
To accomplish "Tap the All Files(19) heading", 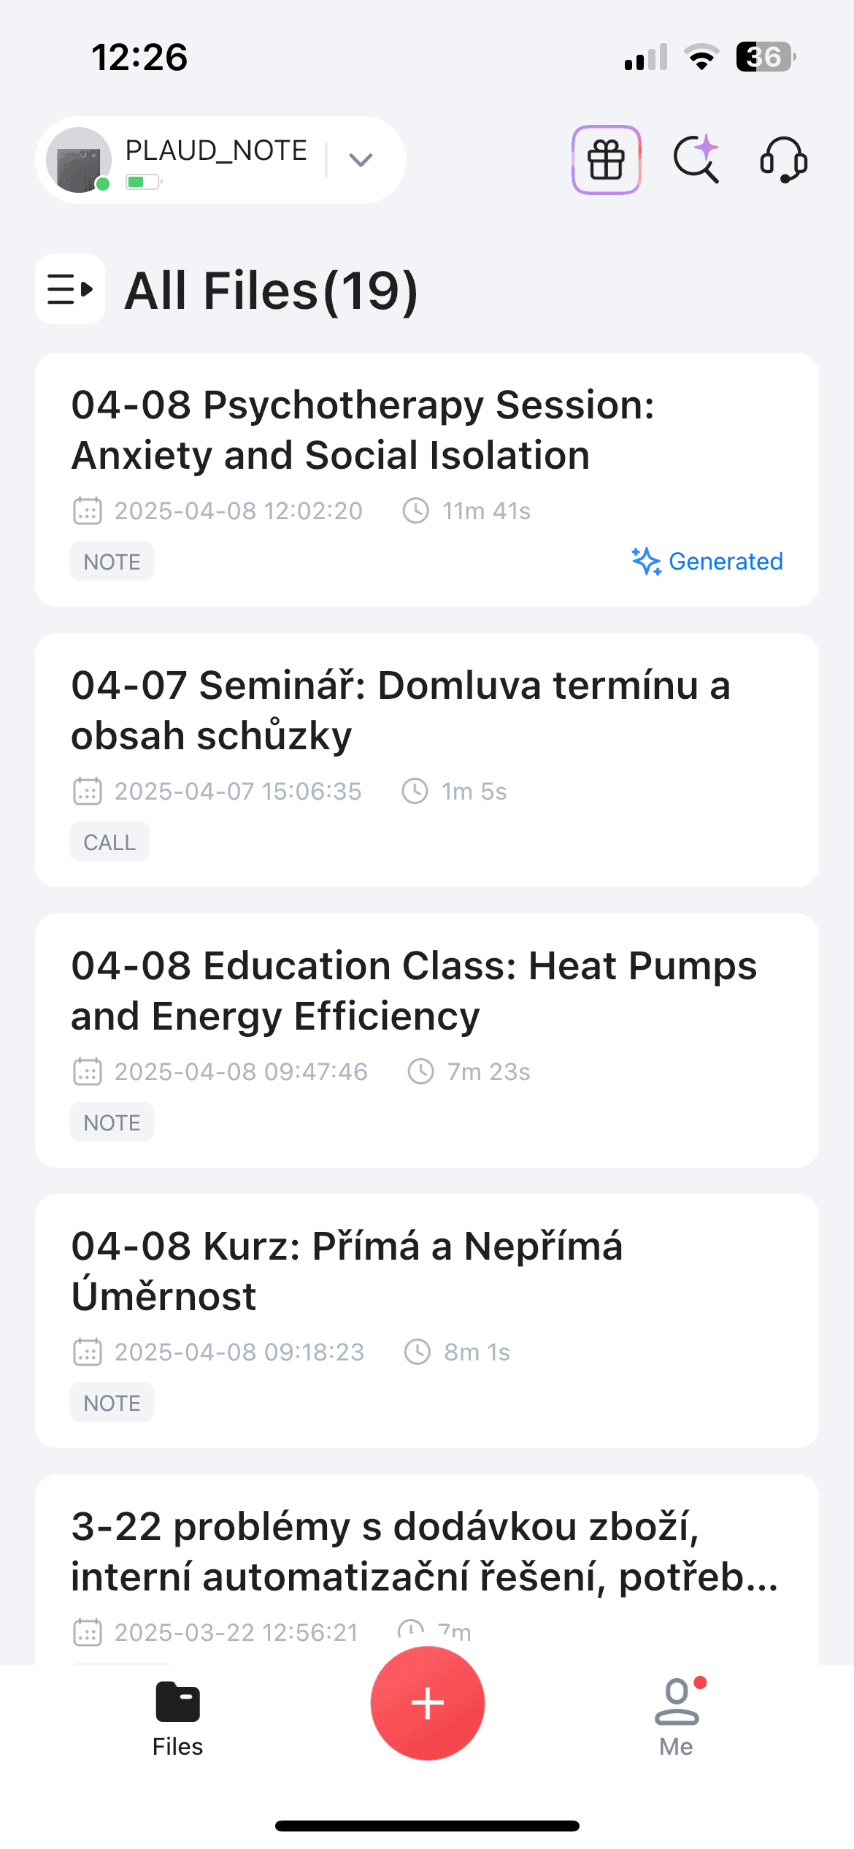I will pos(271,291).
